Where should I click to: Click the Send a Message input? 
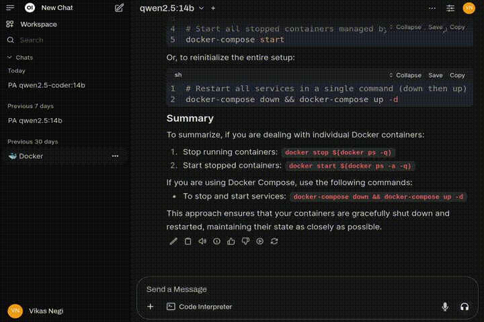pos(289,289)
